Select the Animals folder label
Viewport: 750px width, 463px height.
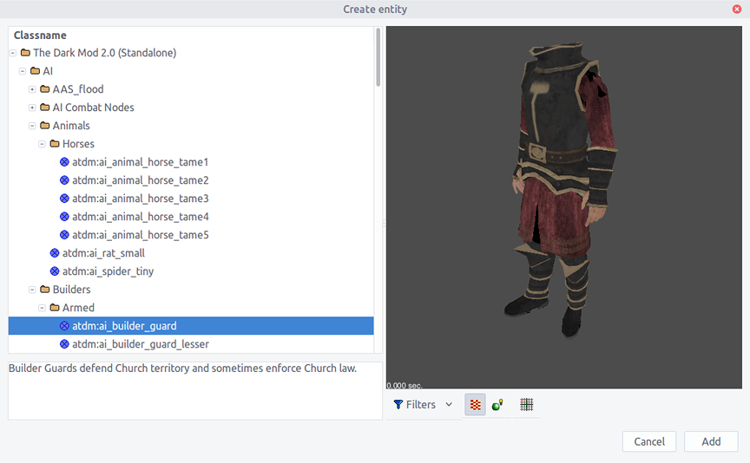click(71, 126)
